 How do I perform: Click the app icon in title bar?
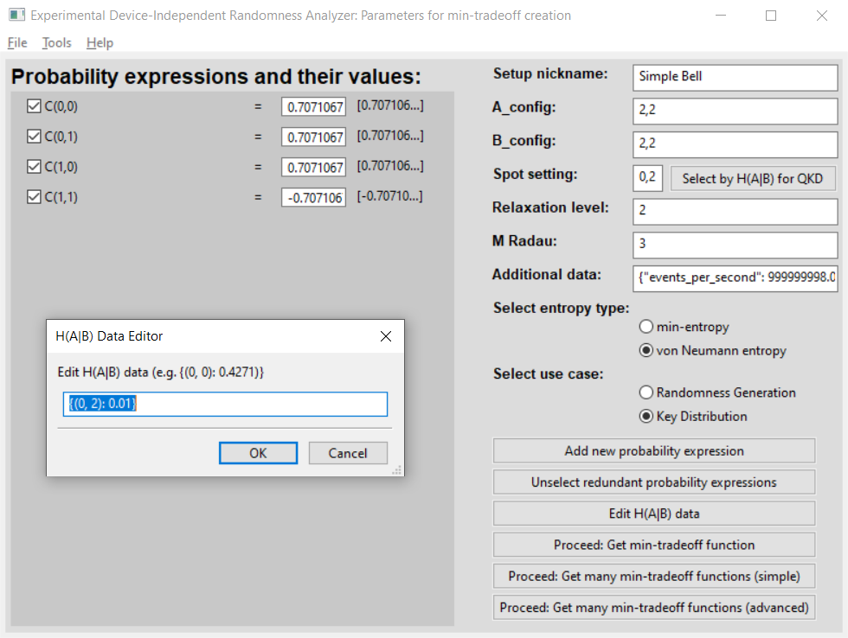[16, 16]
